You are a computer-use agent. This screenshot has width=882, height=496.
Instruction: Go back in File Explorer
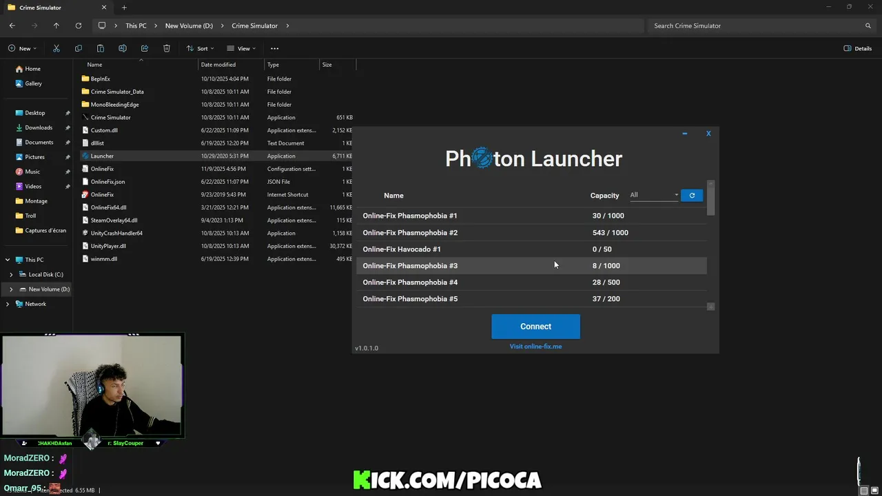pyautogui.click(x=12, y=25)
